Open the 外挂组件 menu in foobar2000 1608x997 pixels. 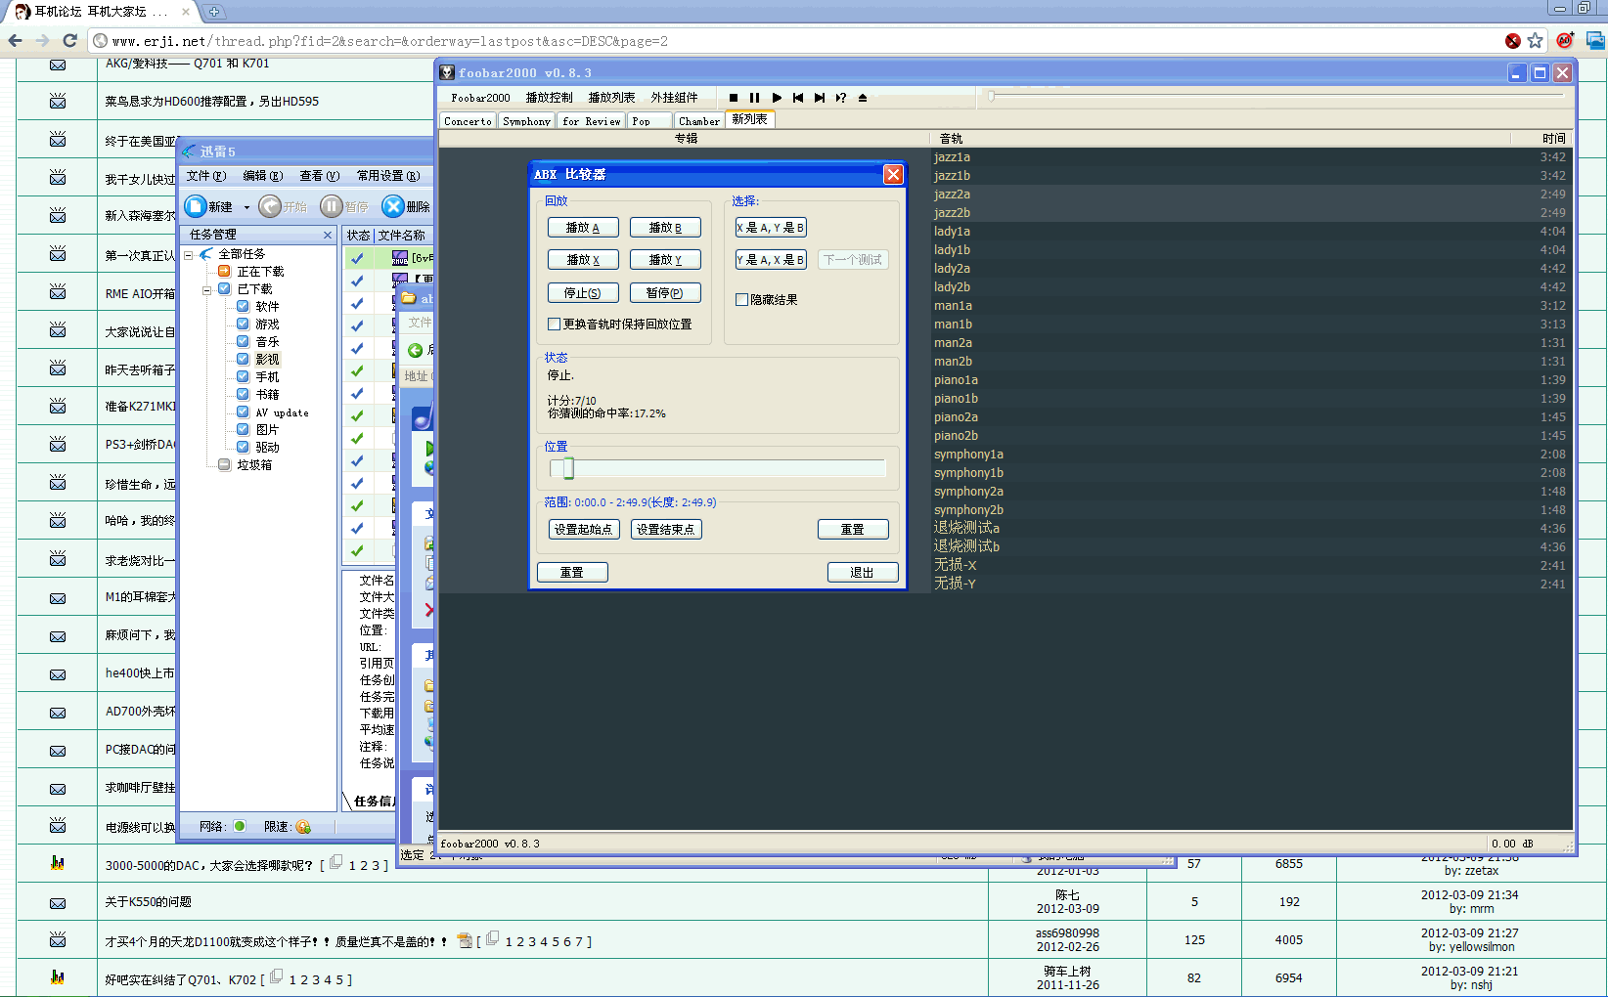[674, 98]
